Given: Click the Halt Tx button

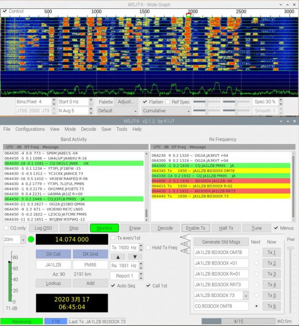Looking at the screenshot, I should click(x=226, y=228).
